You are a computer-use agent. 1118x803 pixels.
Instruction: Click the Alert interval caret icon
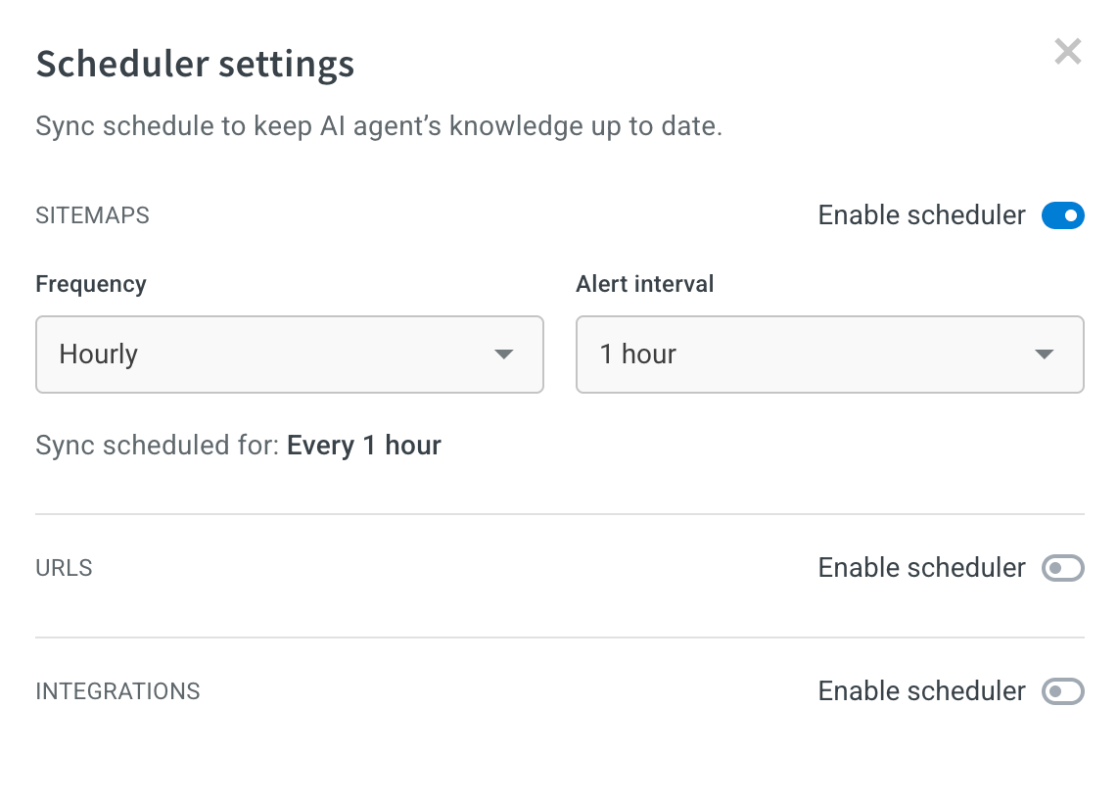[1045, 354]
